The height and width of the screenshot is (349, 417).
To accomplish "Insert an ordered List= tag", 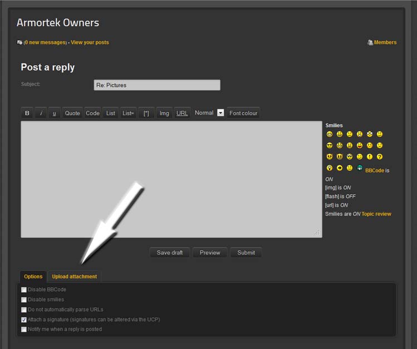I will pos(128,113).
